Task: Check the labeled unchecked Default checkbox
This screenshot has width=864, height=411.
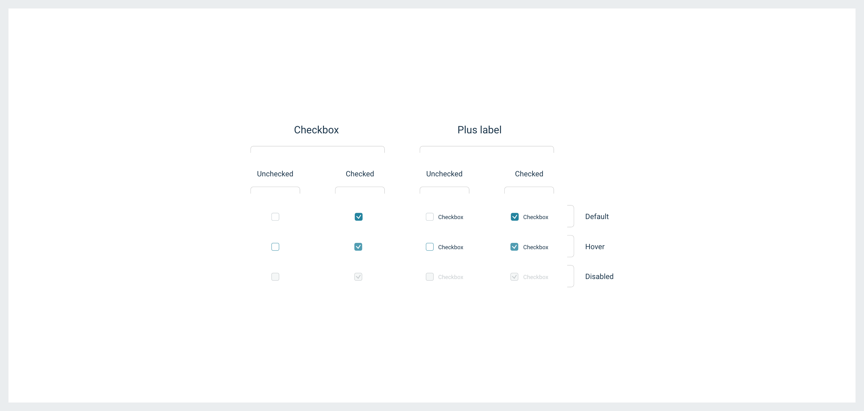Action: [430, 217]
